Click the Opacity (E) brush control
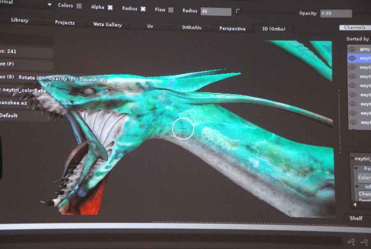 62,79
